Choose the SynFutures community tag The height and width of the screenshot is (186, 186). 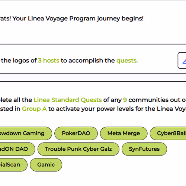(x=144, y=149)
